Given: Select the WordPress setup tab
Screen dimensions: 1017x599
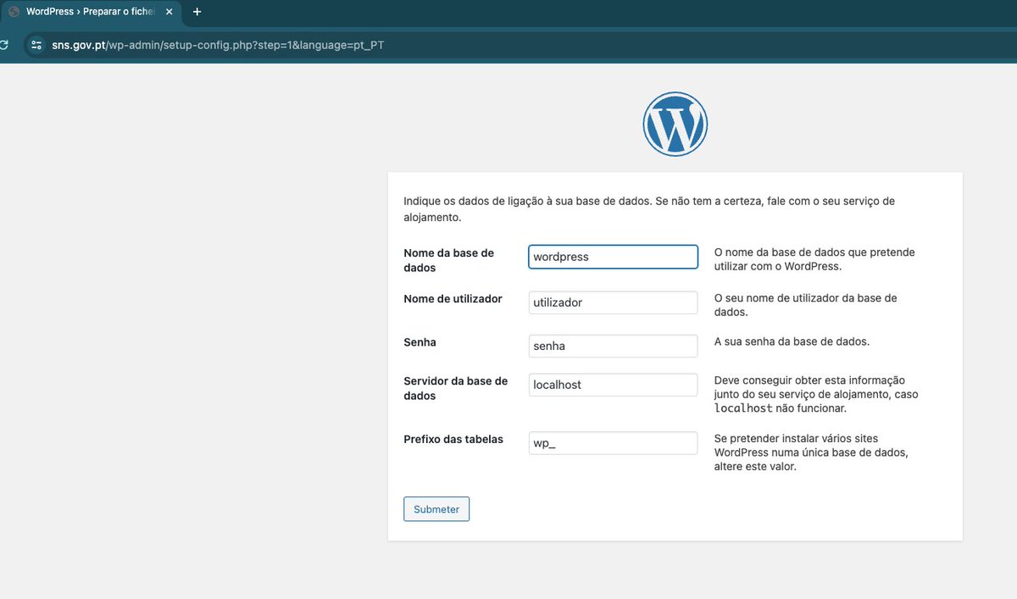Looking at the screenshot, I should pyautogui.click(x=92, y=12).
